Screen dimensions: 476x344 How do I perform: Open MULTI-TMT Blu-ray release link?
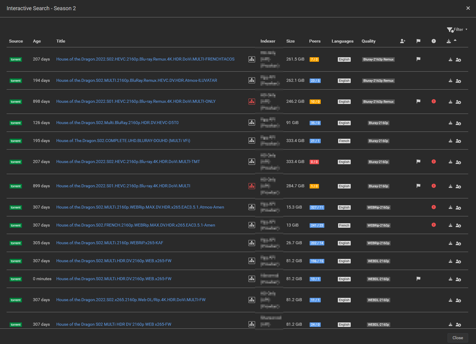[128, 162]
